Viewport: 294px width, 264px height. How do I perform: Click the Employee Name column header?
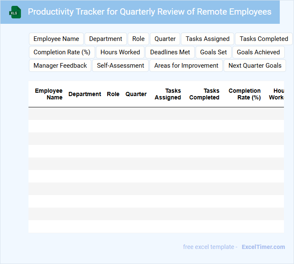(49, 94)
